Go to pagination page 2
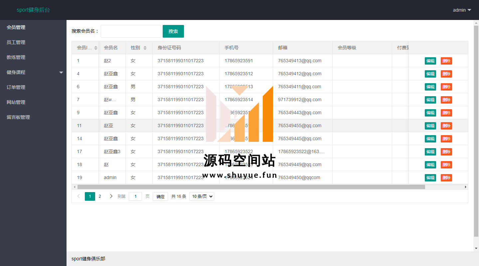Viewport: 479px width, 266px height. pyautogui.click(x=100, y=196)
